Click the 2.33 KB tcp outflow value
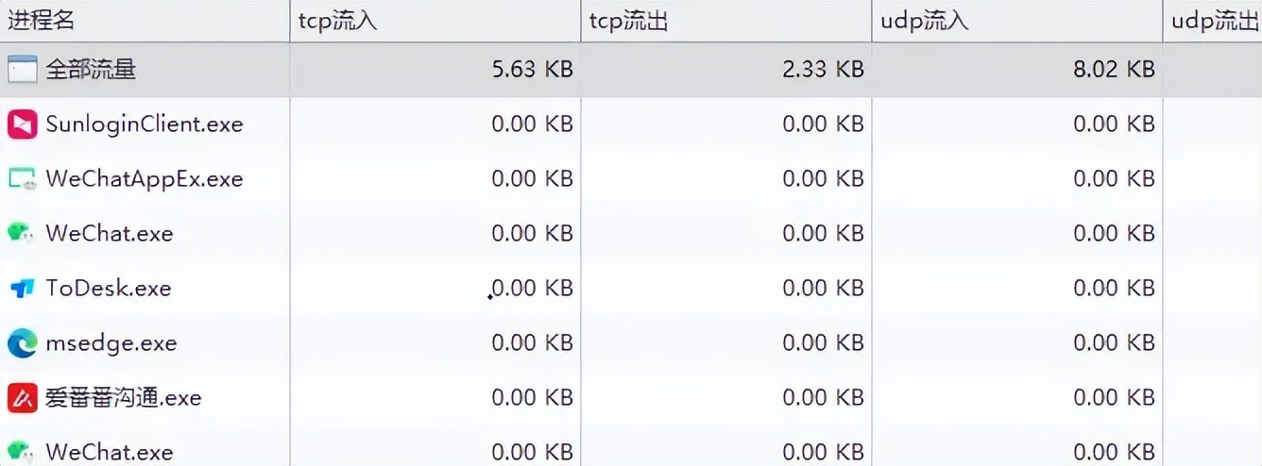 [823, 69]
